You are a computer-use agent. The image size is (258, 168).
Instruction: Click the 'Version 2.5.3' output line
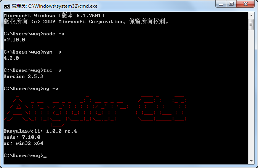pos(23,76)
